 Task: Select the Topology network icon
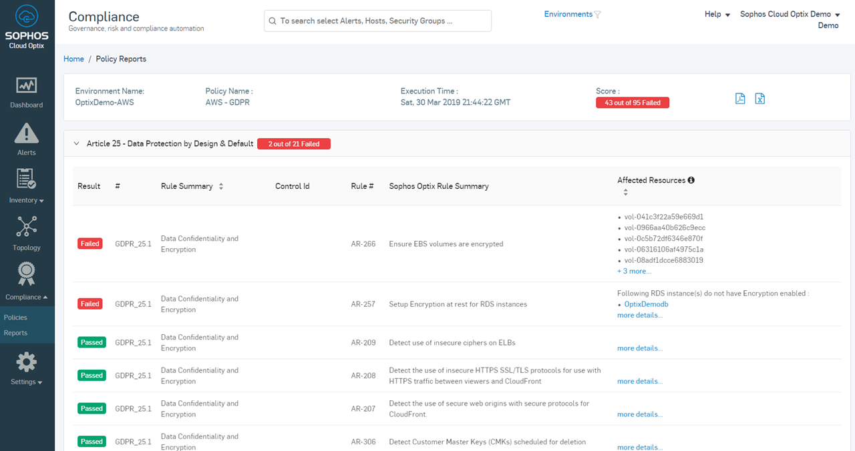[27, 227]
